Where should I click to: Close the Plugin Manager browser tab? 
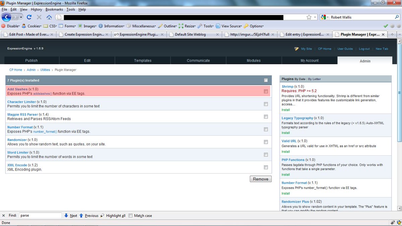[x=383, y=34]
